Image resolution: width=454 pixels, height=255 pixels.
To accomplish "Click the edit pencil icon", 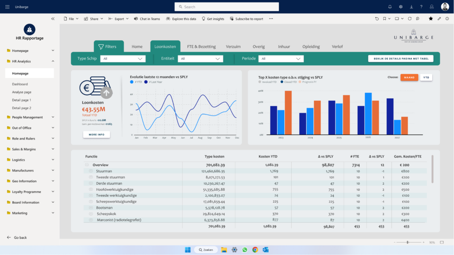I will pos(439,19).
